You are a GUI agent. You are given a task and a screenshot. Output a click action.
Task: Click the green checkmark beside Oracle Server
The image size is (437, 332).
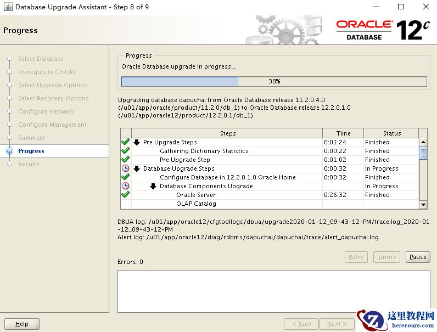pyautogui.click(x=126, y=194)
